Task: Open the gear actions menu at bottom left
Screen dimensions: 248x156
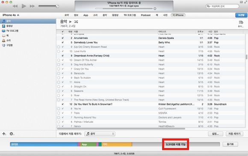Action: [x=12, y=134]
